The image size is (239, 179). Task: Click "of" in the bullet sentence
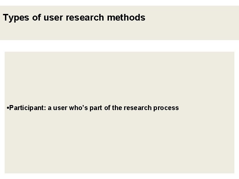pyautogui.click(x=108, y=108)
